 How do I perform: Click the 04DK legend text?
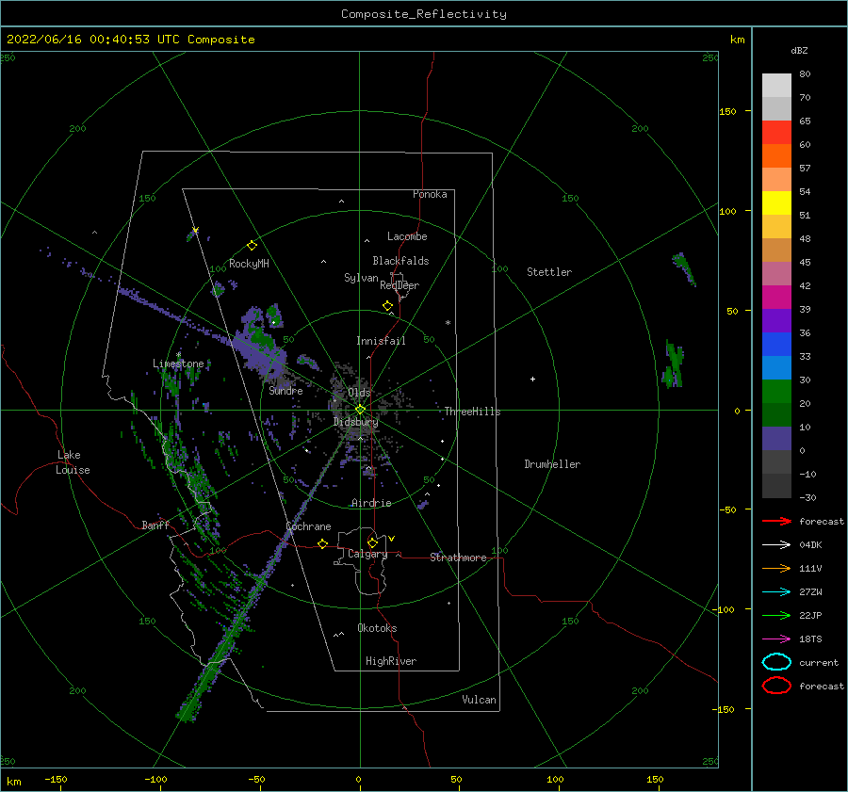(x=810, y=545)
